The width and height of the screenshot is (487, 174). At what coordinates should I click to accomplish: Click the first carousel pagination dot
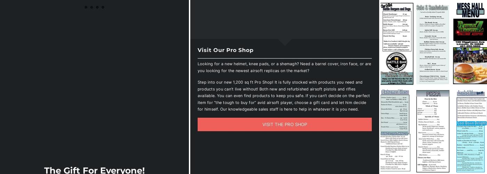click(x=86, y=7)
